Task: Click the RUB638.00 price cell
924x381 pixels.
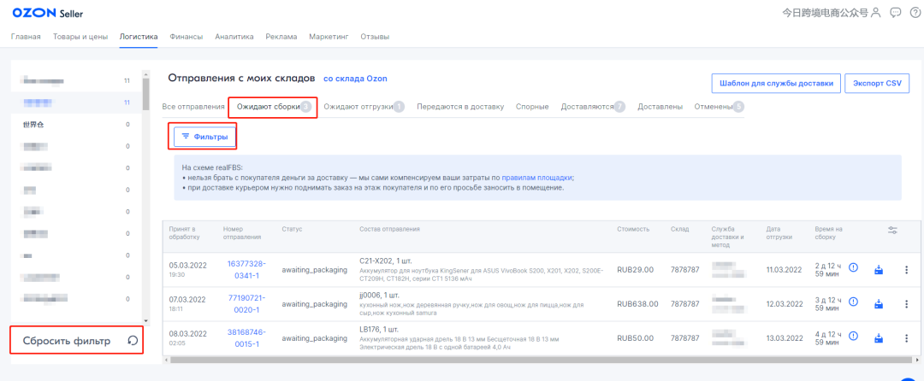Action: tap(637, 304)
